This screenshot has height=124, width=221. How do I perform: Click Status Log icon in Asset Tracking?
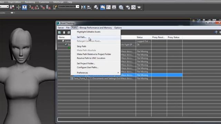(64, 32)
